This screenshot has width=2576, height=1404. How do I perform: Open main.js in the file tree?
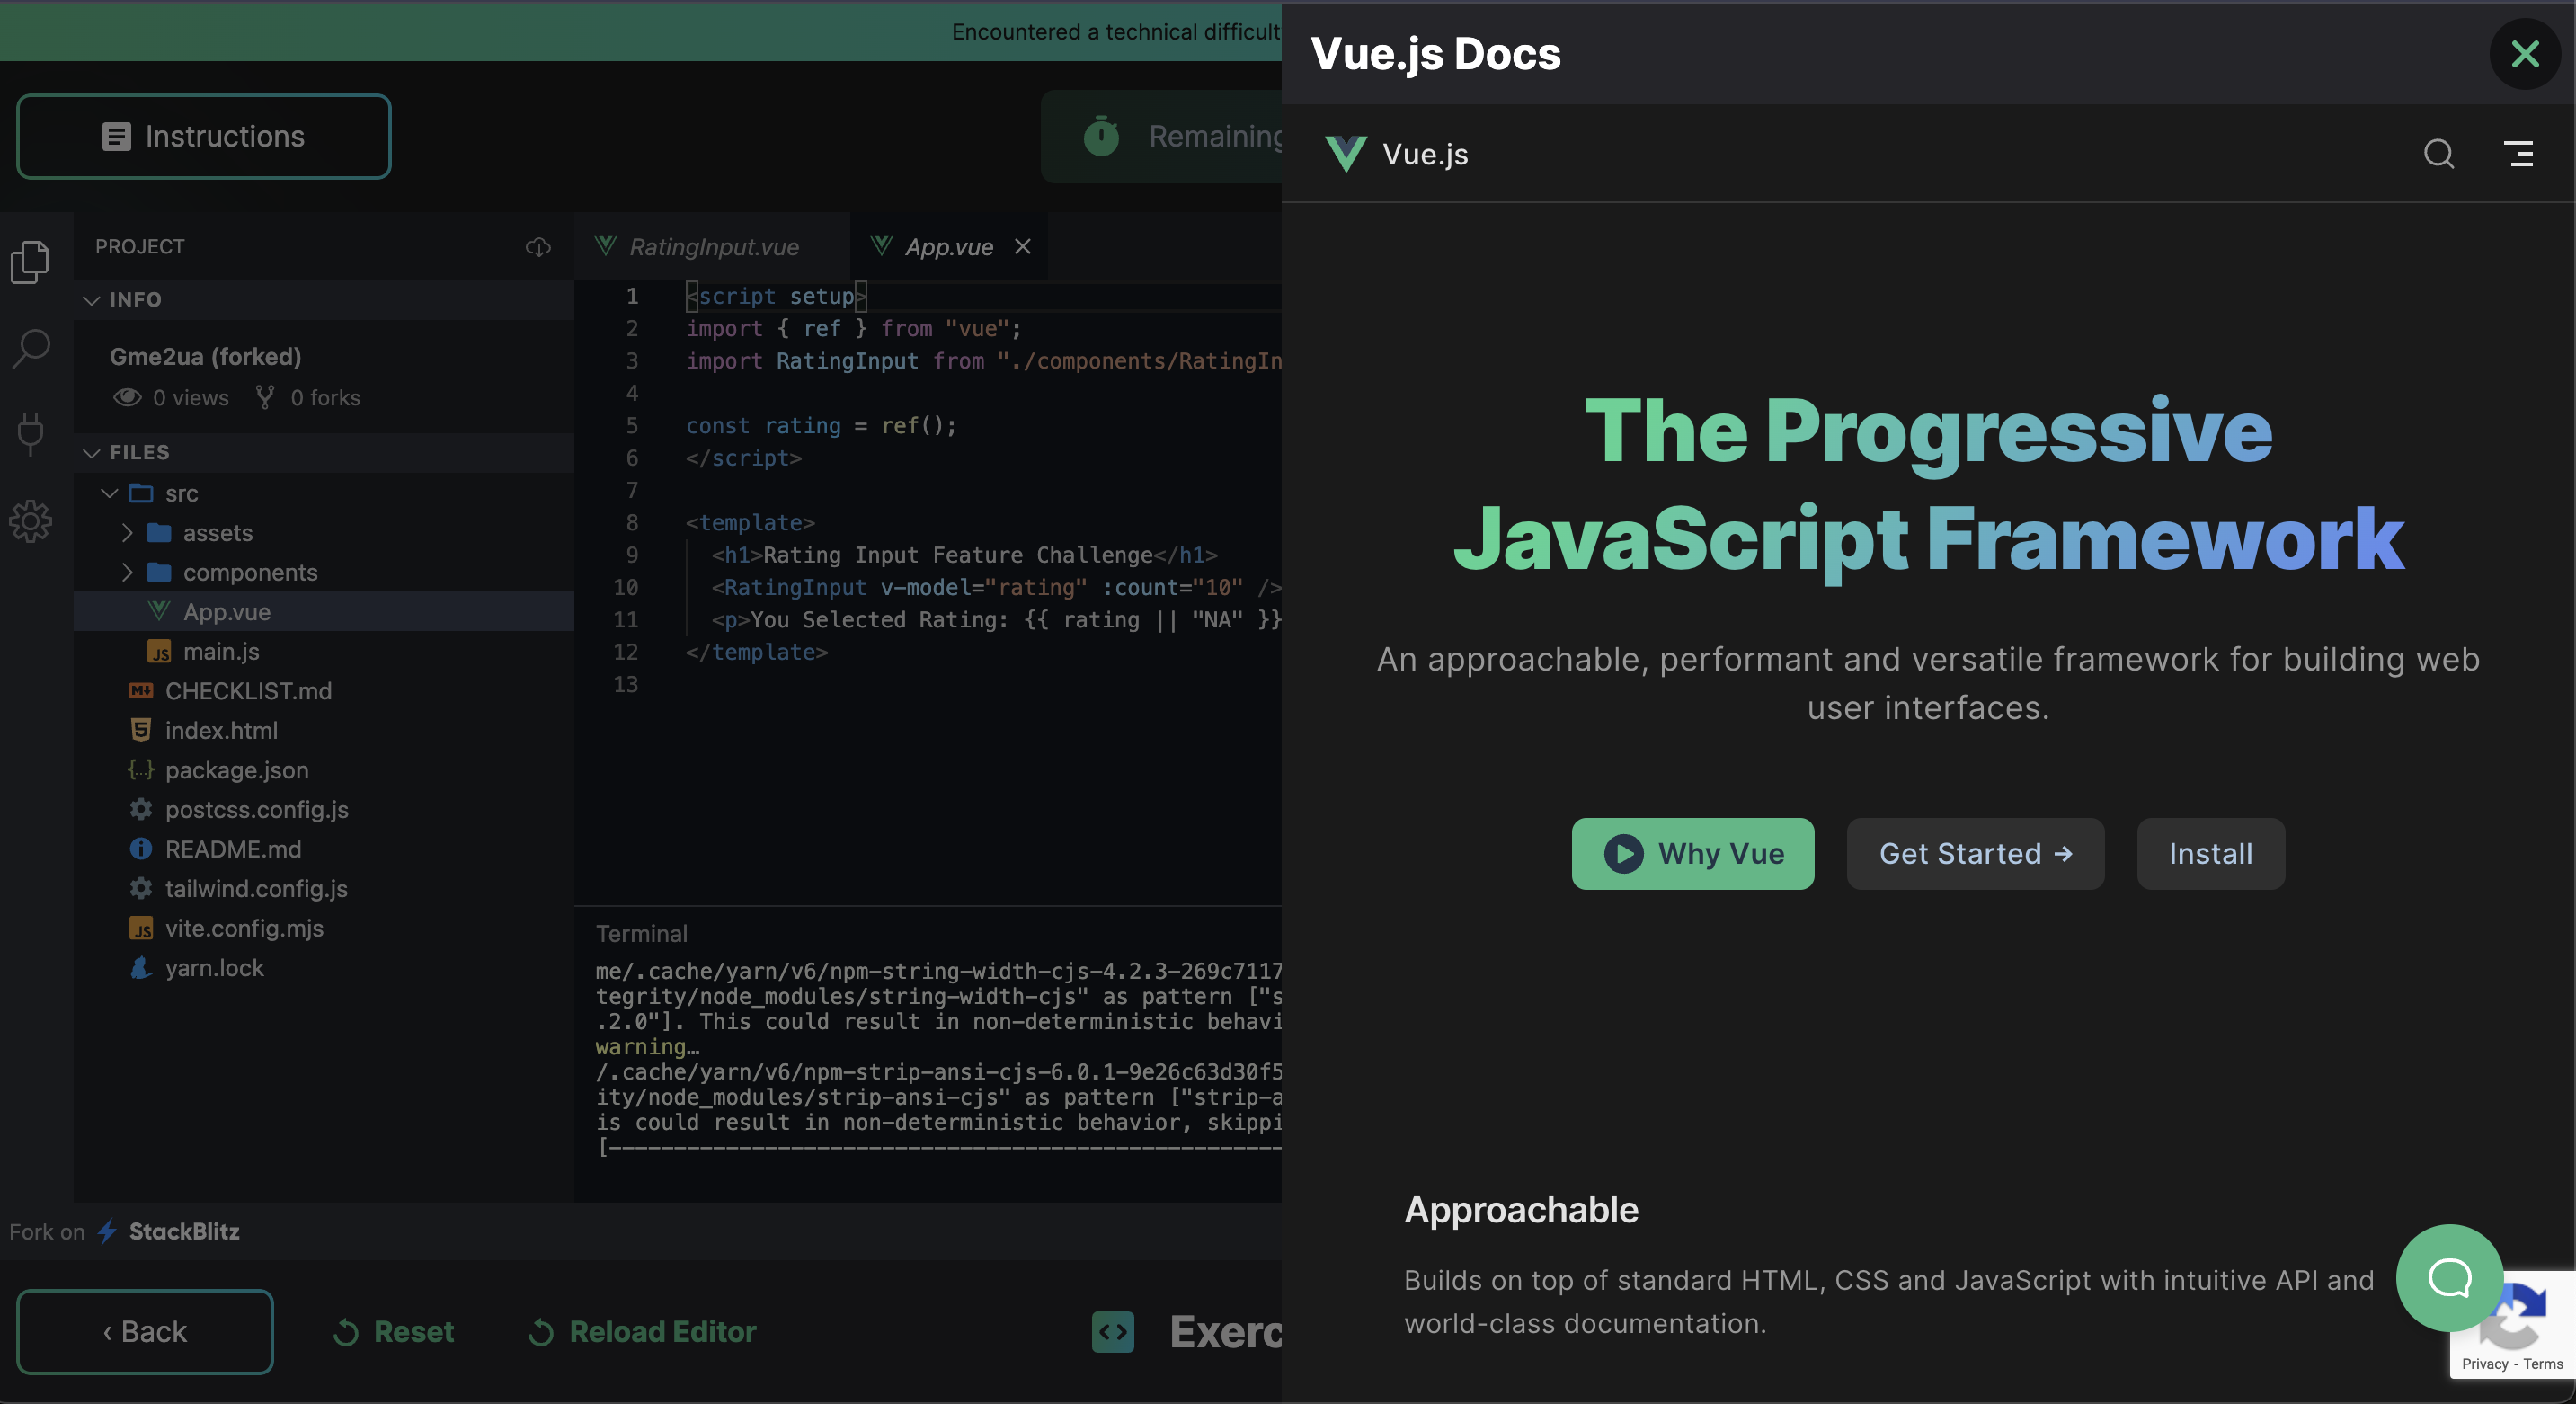click(x=324, y=651)
